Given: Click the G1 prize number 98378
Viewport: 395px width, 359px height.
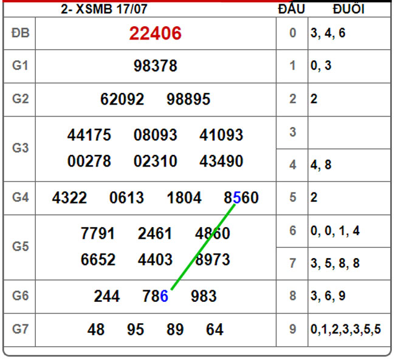Looking at the screenshot, I should click(155, 66).
